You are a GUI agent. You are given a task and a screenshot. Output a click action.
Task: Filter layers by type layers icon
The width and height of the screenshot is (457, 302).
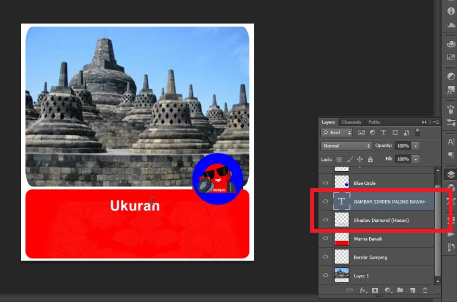pyautogui.click(x=384, y=133)
